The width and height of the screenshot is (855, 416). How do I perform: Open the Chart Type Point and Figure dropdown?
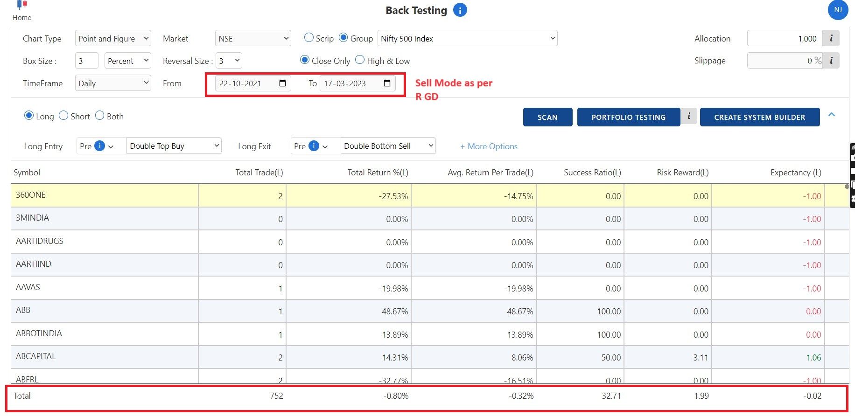(x=113, y=38)
